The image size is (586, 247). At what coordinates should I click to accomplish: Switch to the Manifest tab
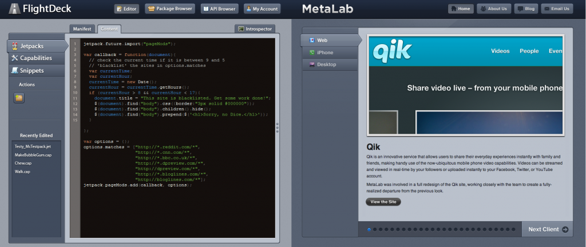82,29
